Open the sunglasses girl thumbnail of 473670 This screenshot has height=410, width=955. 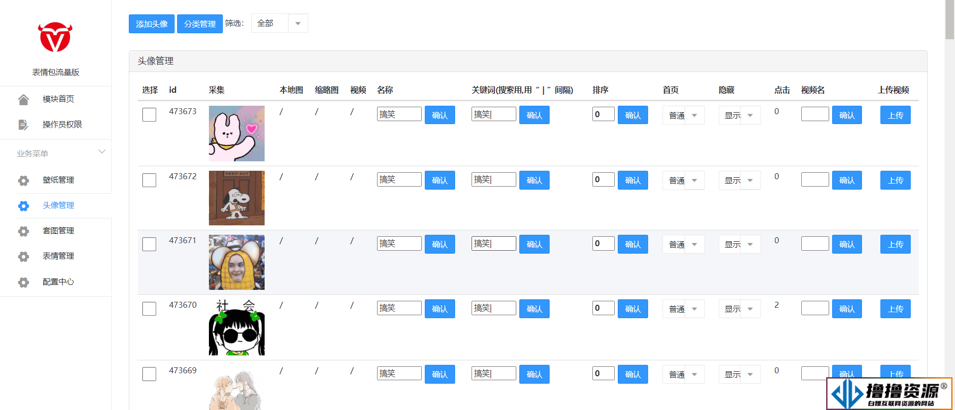point(237,327)
